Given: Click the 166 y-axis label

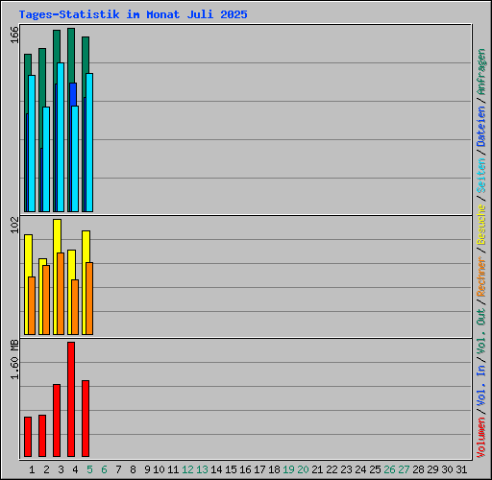Looking at the screenshot, I should click(14, 35).
